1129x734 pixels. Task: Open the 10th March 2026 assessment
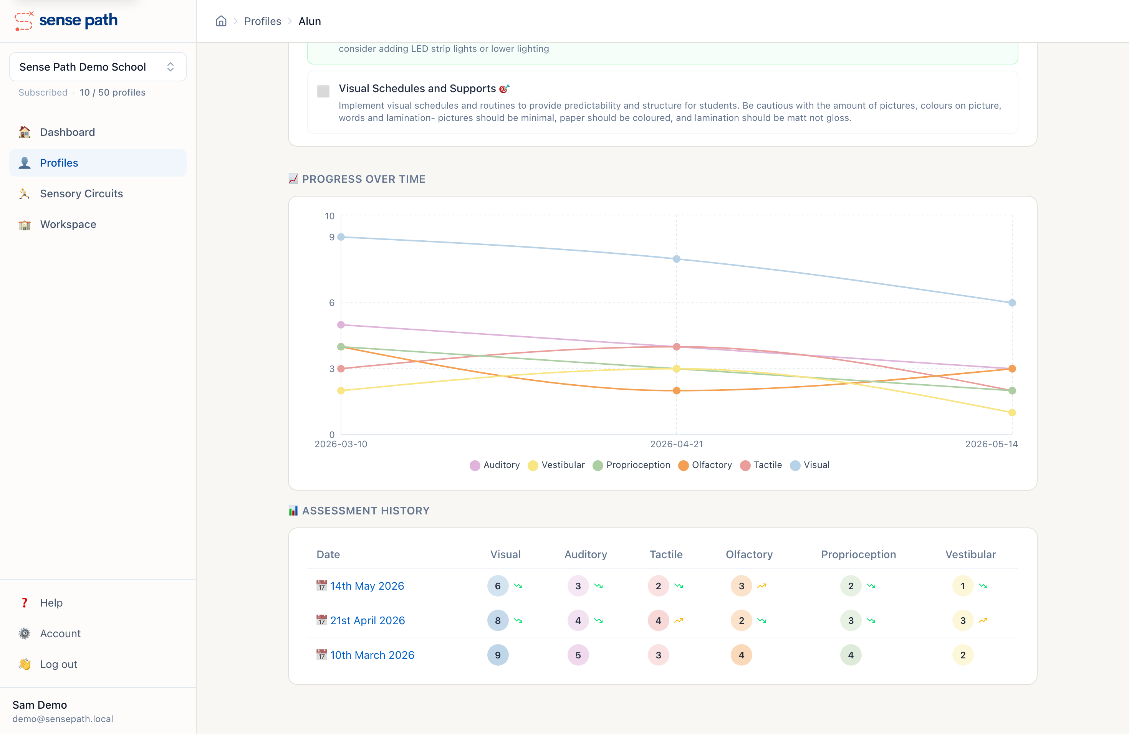click(x=372, y=655)
